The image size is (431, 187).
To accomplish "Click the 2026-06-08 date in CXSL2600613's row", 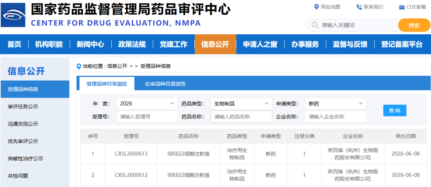I will pos(405,154).
